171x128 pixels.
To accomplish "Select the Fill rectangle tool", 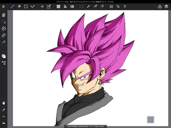I will coord(58,7).
